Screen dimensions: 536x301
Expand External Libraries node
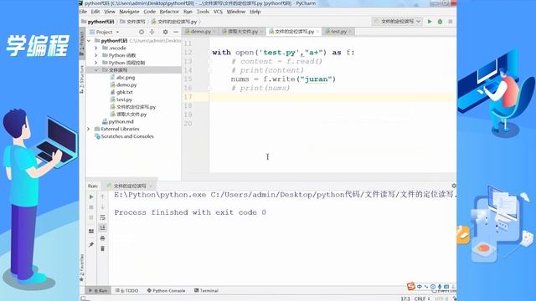click(89, 129)
